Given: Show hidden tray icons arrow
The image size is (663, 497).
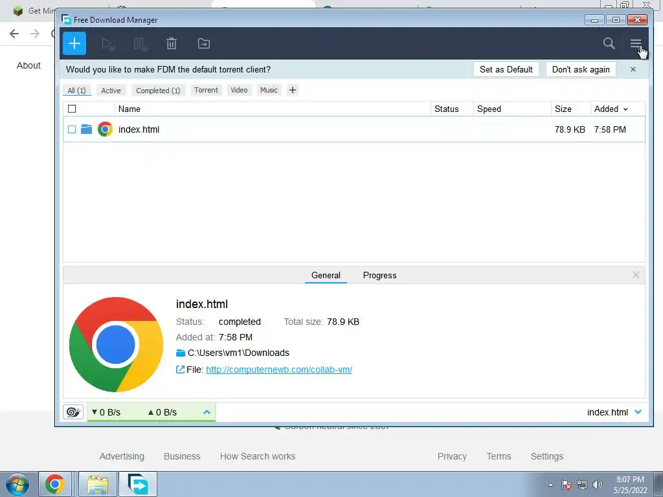Looking at the screenshot, I should tap(550, 485).
